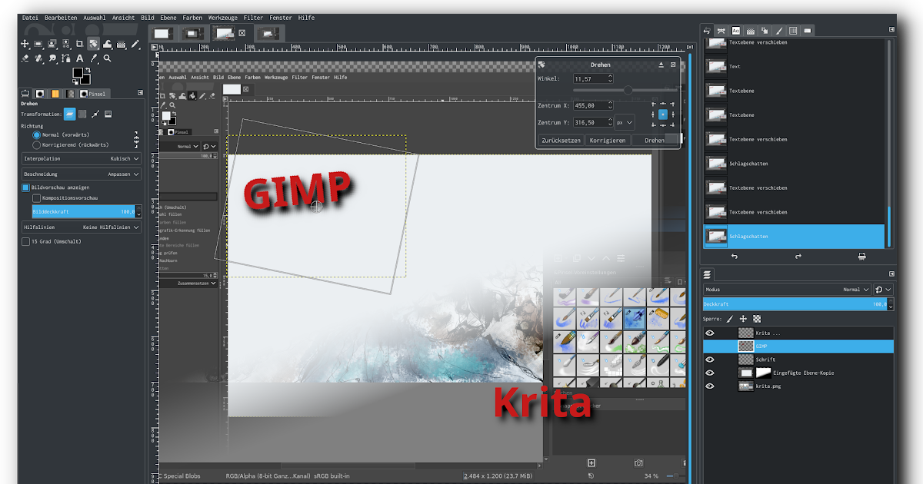Select the Smudge tool
This screenshot has width=923, height=484.
coord(52,58)
